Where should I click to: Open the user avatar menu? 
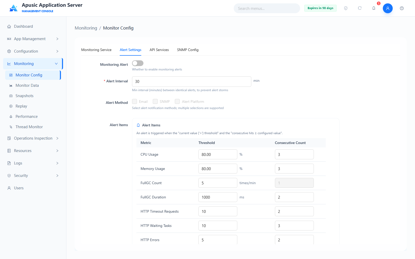(x=388, y=8)
